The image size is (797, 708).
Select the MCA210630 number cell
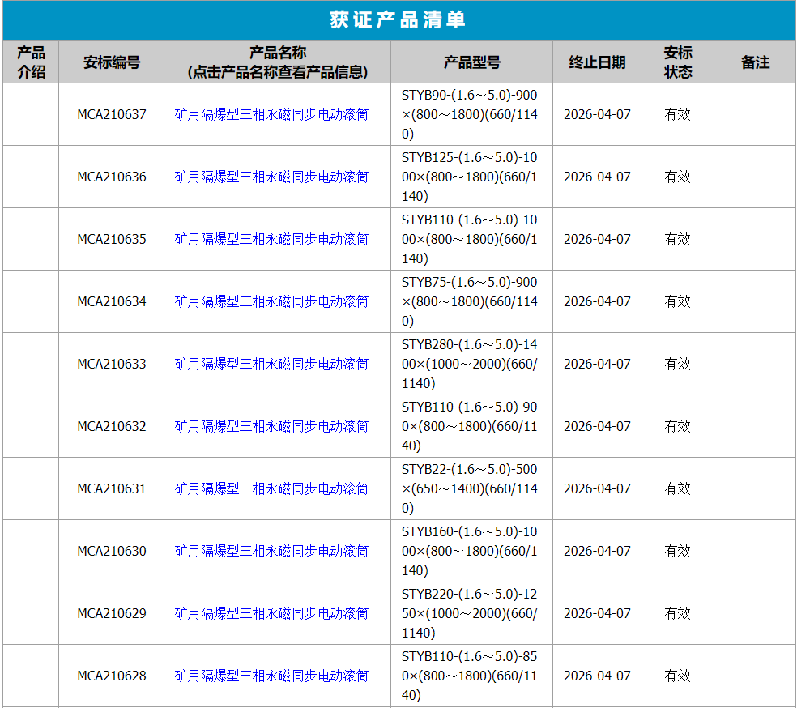point(111,551)
